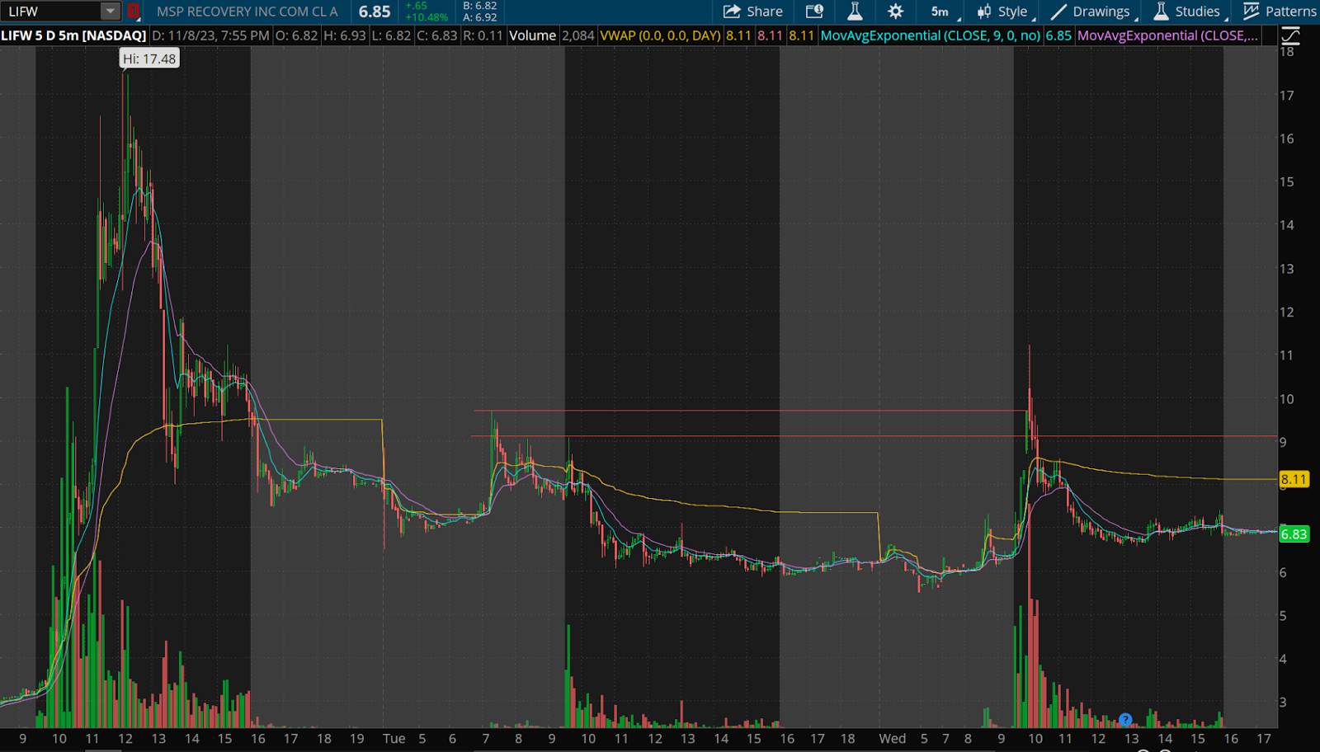
Task: Open the Style menu
Action: (1004, 12)
